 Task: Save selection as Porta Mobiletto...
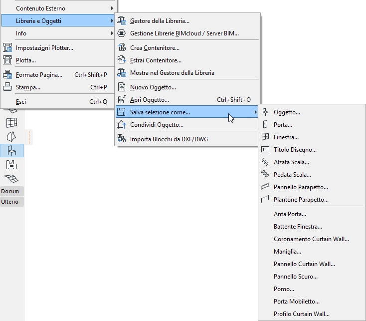tap(312, 302)
